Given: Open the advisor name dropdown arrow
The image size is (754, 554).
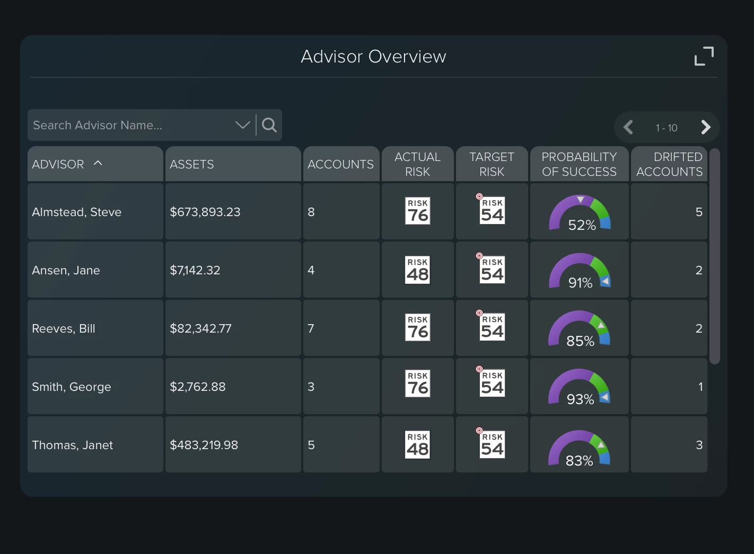Looking at the screenshot, I should [x=242, y=125].
